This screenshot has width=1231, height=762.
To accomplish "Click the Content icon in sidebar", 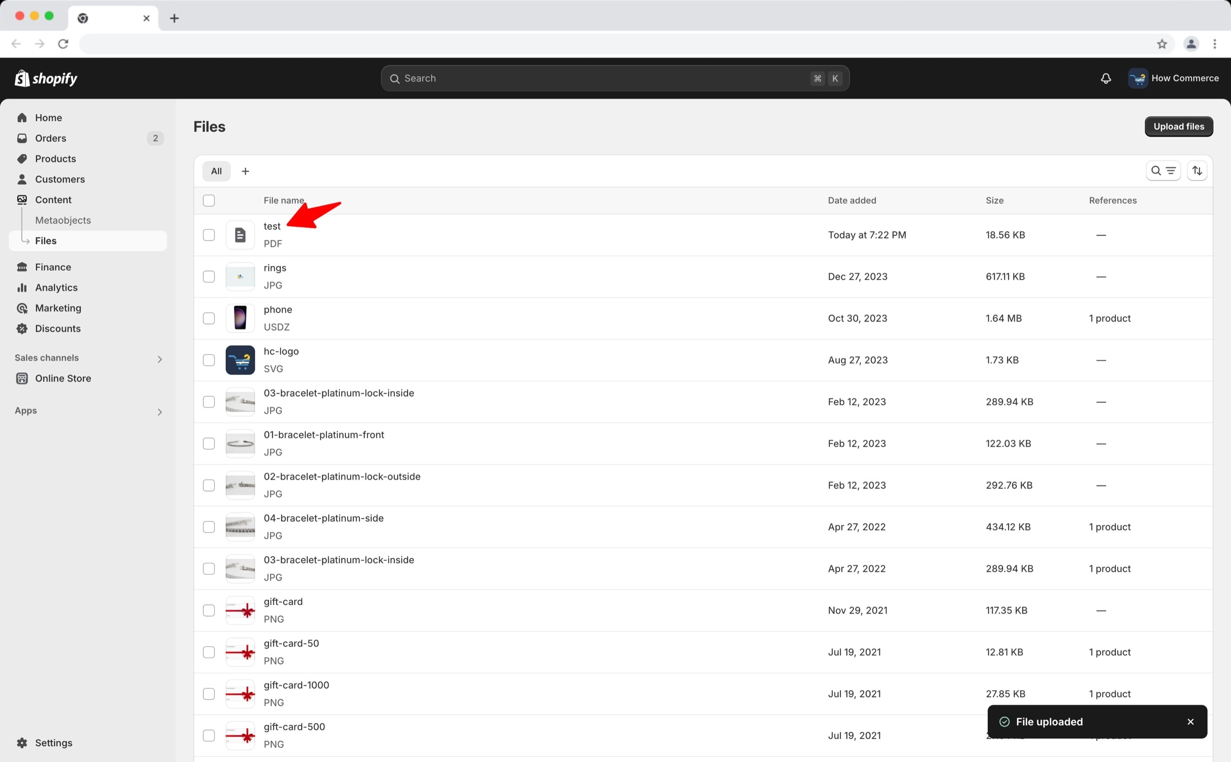I will [22, 199].
